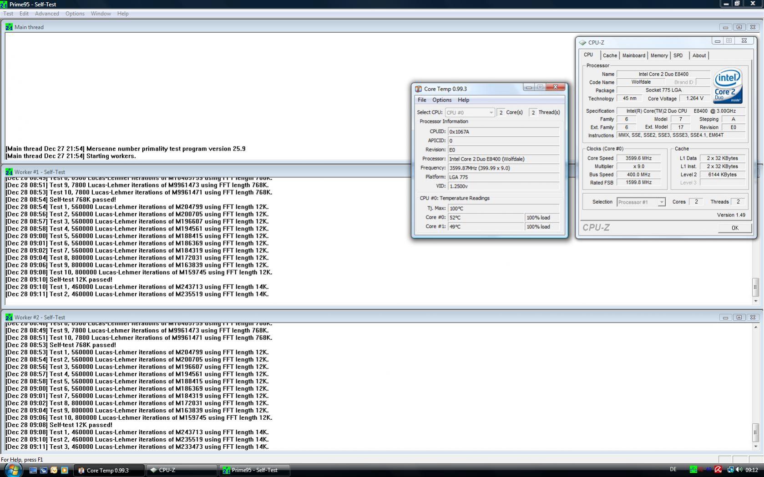This screenshot has width=764, height=477.
Task: Open the Processor #1 selection dropdown
Action: coord(641,202)
